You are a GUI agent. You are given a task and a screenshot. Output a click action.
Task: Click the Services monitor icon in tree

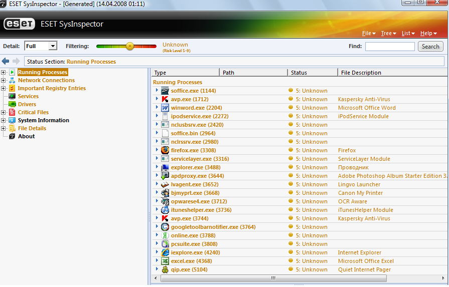(12, 96)
